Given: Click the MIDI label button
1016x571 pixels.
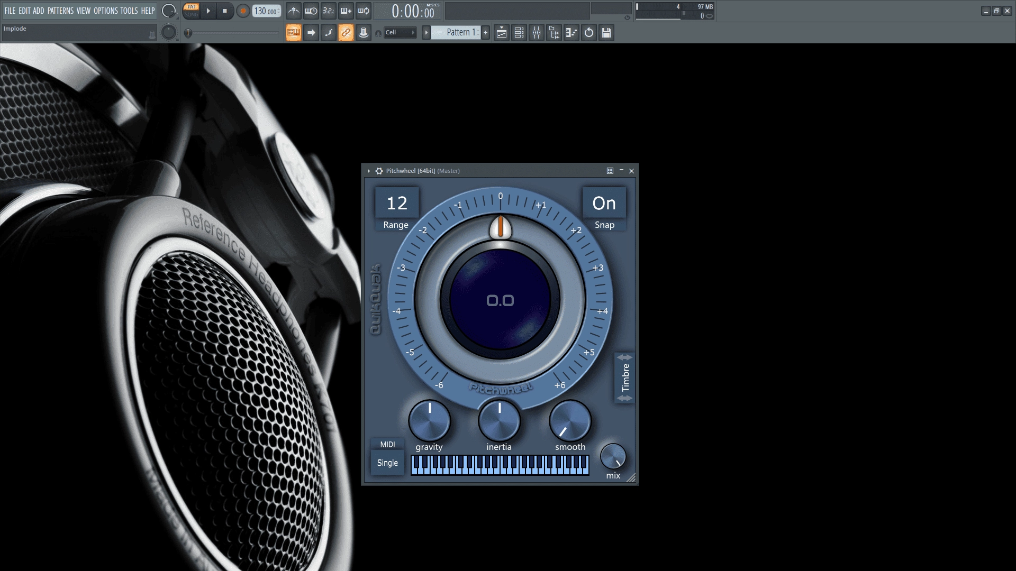Looking at the screenshot, I should pos(387,445).
